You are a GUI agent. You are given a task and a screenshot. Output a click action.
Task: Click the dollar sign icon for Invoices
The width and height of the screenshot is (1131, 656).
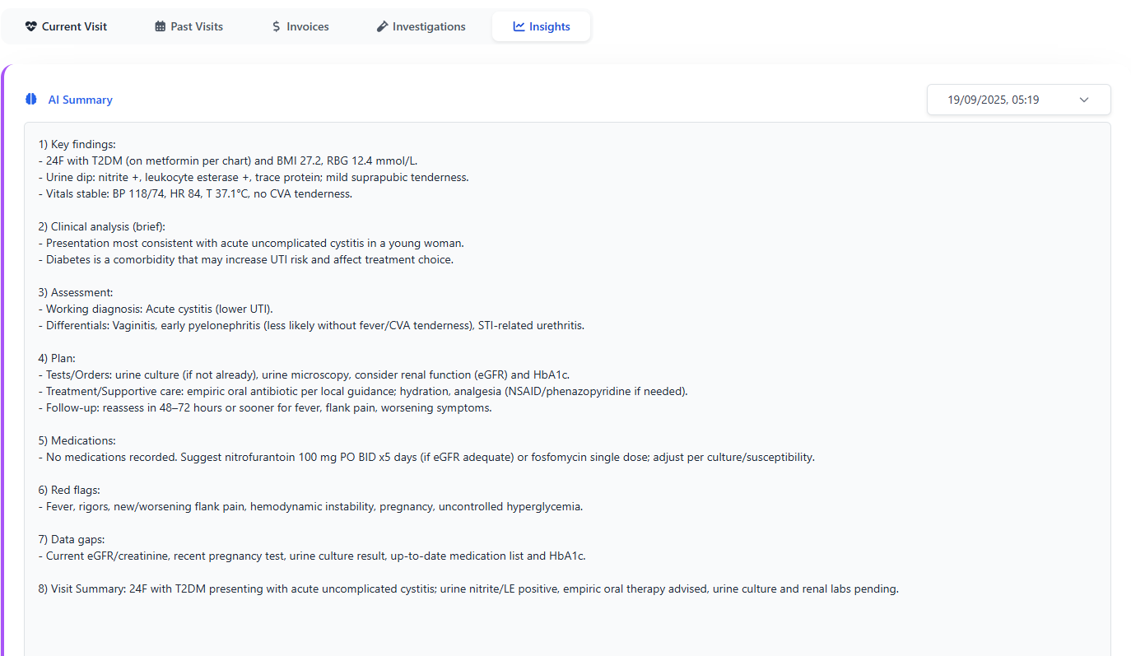click(277, 26)
